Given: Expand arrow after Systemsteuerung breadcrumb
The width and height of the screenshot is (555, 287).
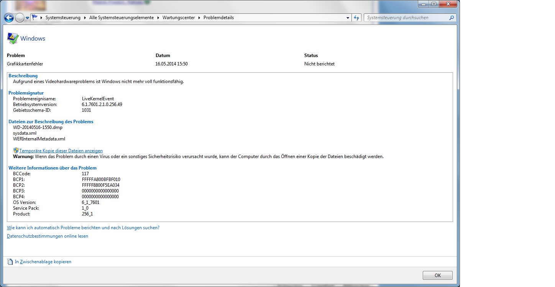Looking at the screenshot, I should coord(85,18).
